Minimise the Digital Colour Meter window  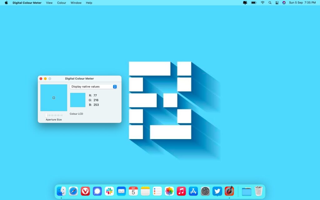[45, 79]
